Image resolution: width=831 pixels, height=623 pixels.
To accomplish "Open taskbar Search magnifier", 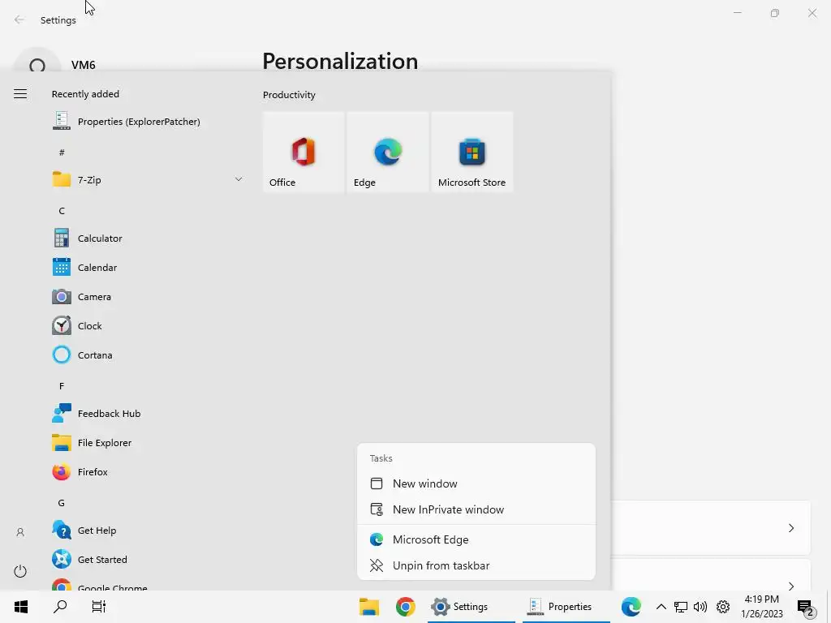I will pos(60,607).
